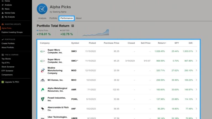This screenshot has height=119, width=212.
Task: Click the 1,028.45% return value
Action: click(x=160, y=51)
